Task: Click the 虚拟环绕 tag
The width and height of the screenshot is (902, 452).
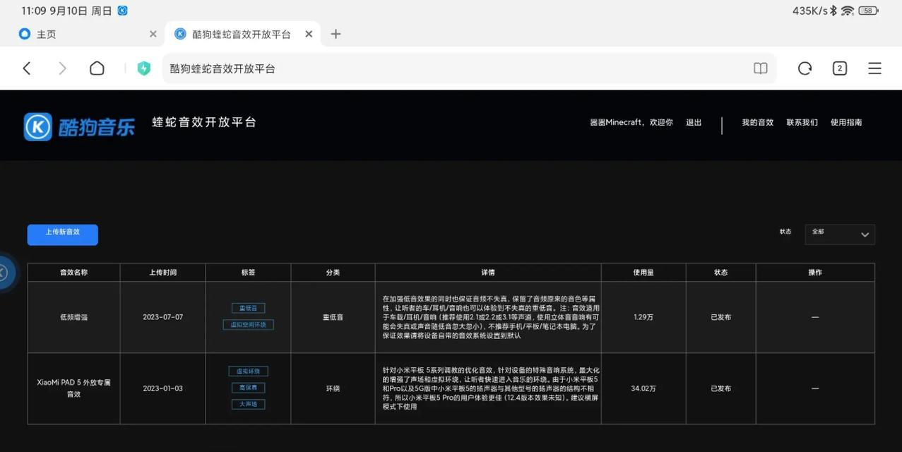Action: [x=248, y=371]
